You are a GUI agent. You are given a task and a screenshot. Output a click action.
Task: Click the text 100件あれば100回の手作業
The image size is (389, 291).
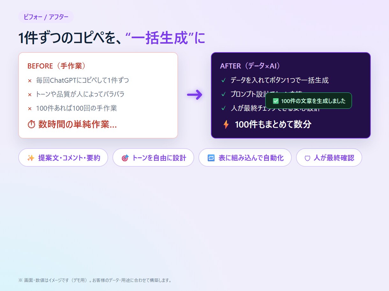click(77, 108)
